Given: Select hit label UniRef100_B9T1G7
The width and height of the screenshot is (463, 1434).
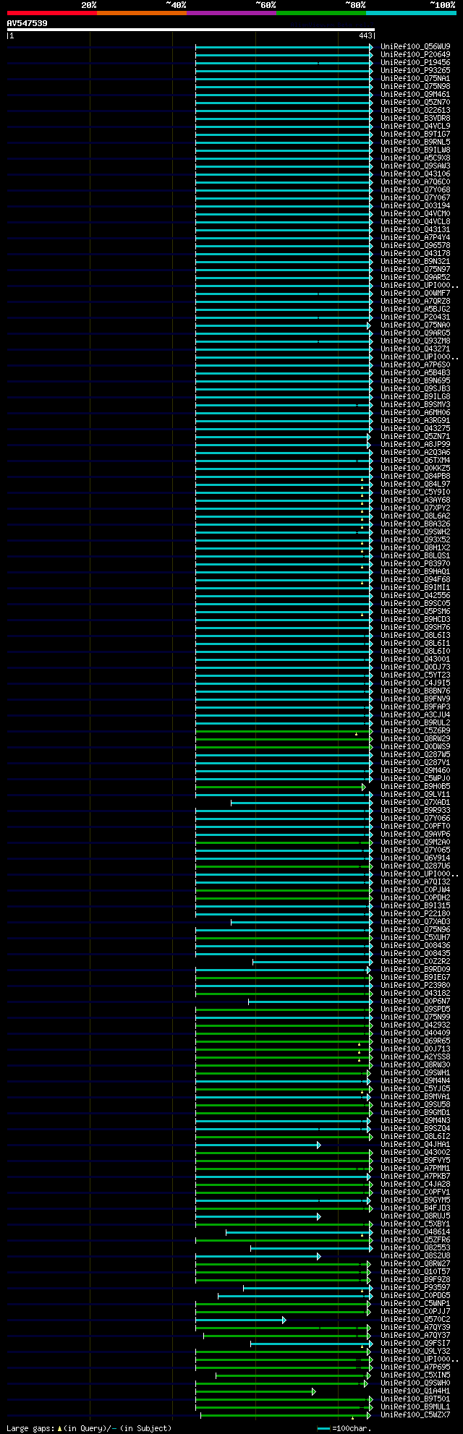Looking at the screenshot, I should pyautogui.click(x=415, y=135).
